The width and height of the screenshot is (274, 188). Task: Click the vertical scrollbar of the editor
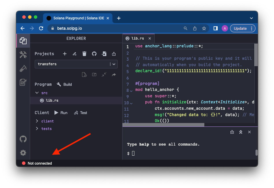[x=256, y=55]
